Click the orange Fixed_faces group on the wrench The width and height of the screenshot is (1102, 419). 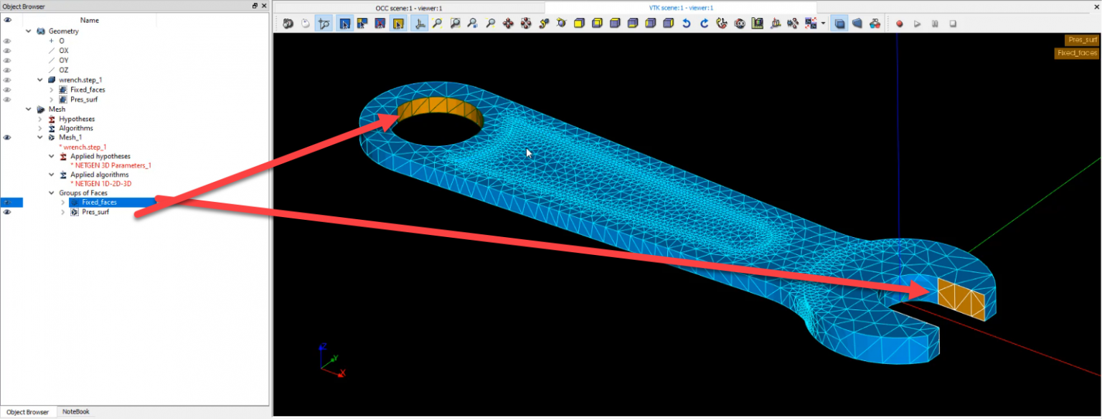click(x=961, y=297)
